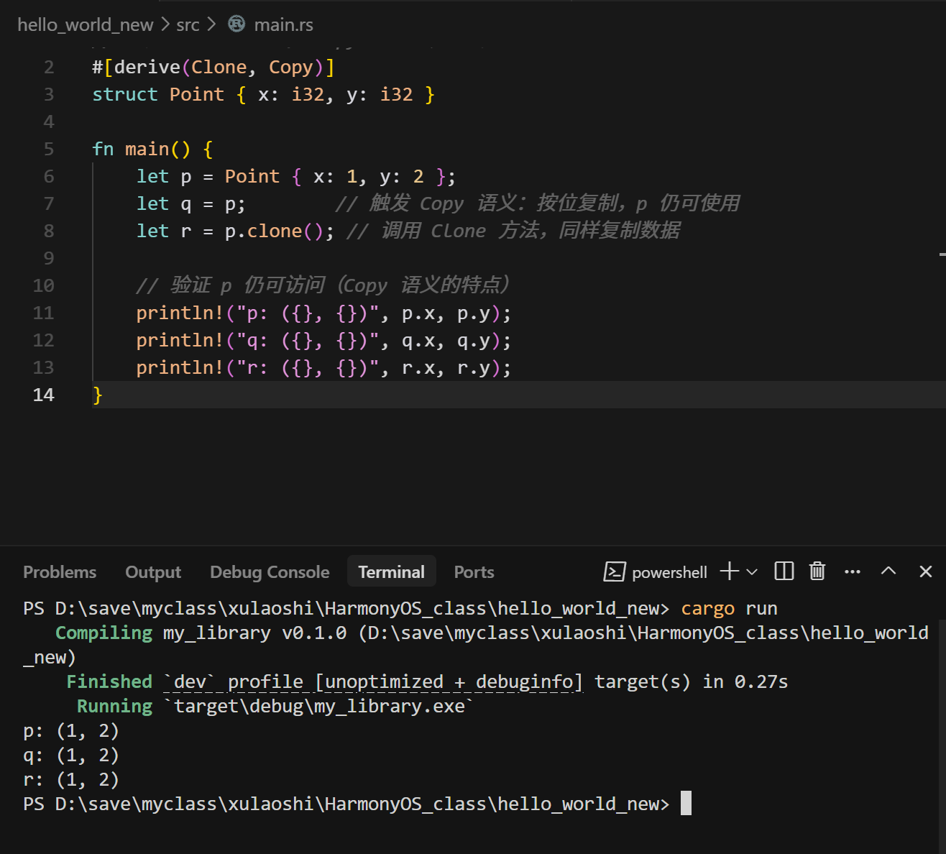Kill terminal with trash icon
This screenshot has height=854, width=946.
point(817,571)
